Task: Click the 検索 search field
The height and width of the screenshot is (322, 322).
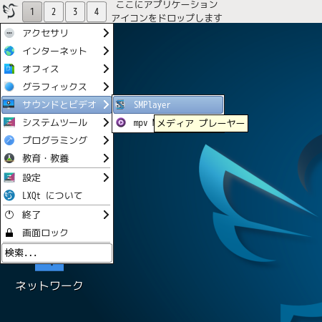Action: tap(57, 253)
